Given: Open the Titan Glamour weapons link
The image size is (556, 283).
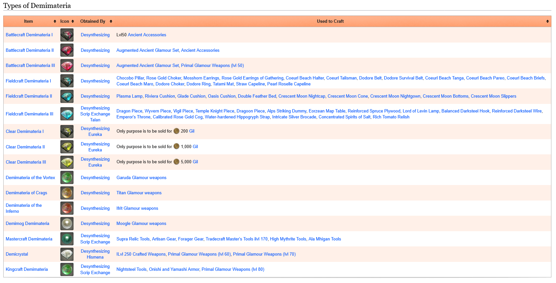Looking at the screenshot, I should [139, 193].
